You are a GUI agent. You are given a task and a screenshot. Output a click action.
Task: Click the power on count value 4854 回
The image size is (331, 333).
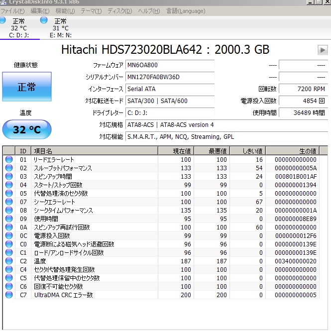[304, 101]
